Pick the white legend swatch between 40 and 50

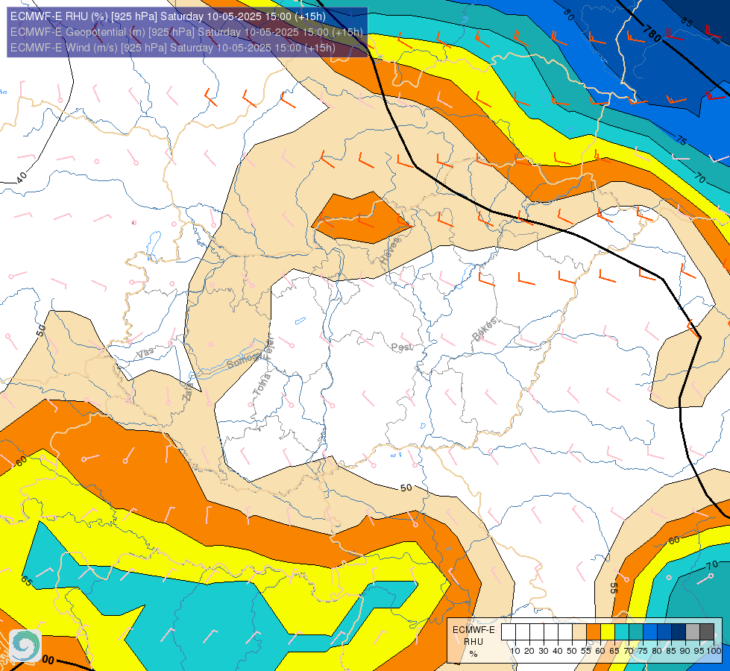[565, 632]
